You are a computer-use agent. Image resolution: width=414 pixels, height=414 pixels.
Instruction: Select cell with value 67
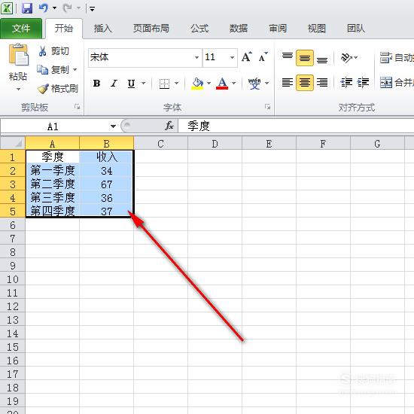tap(107, 184)
